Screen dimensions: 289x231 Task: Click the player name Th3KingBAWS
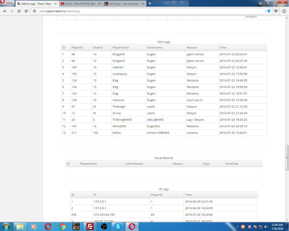click(122, 120)
